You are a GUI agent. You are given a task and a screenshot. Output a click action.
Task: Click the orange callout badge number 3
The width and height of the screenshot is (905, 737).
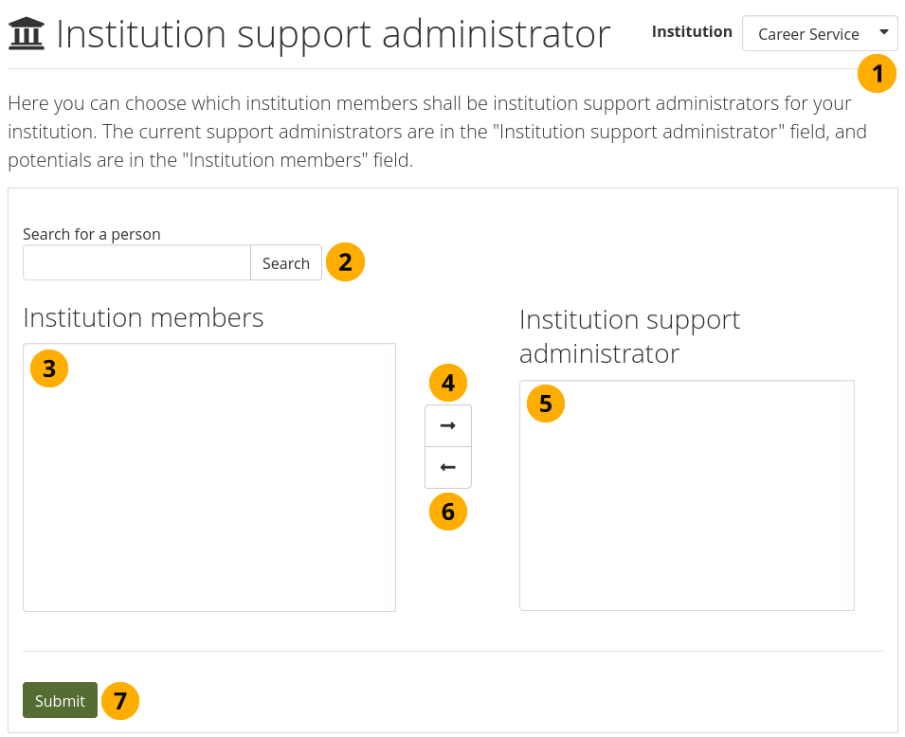(x=49, y=368)
